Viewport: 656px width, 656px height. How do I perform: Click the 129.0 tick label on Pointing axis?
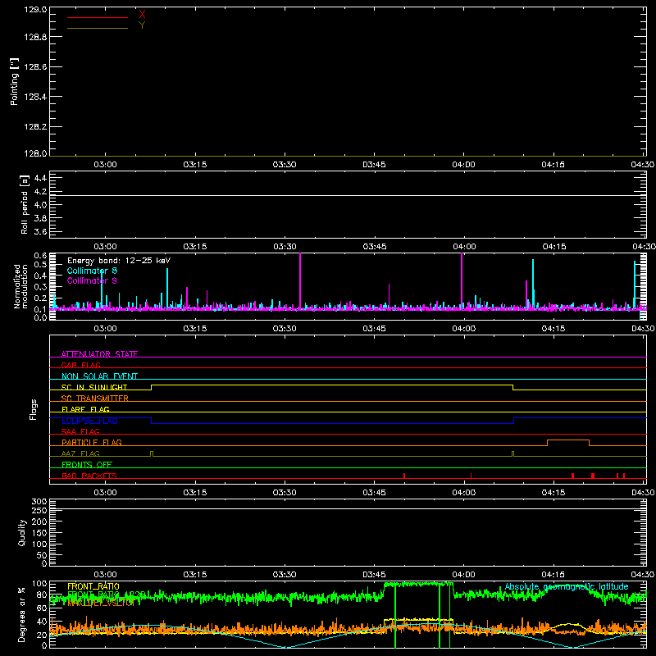pos(35,9)
